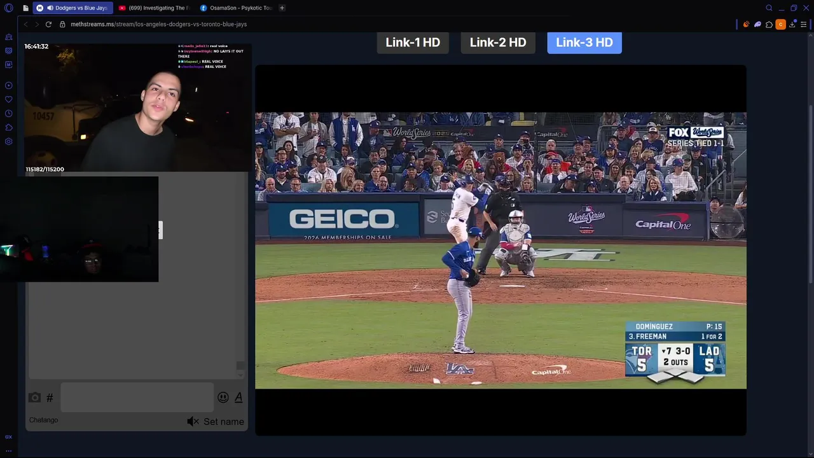Open settings gear in sidebar
814x458 pixels.
(x=8, y=141)
